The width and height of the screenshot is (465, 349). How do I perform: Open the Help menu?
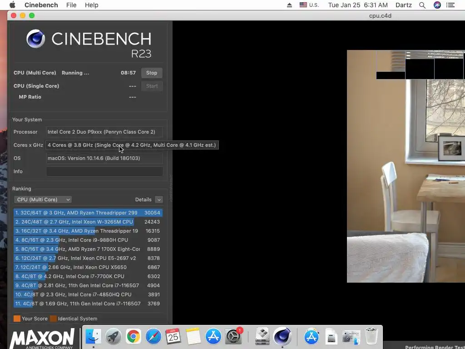click(x=91, y=5)
